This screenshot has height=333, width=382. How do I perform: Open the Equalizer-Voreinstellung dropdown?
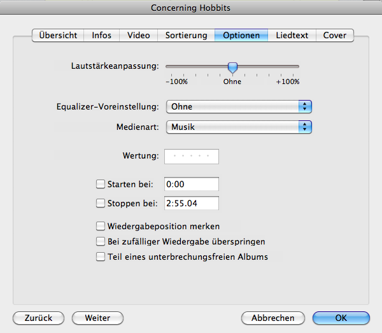tap(239, 107)
